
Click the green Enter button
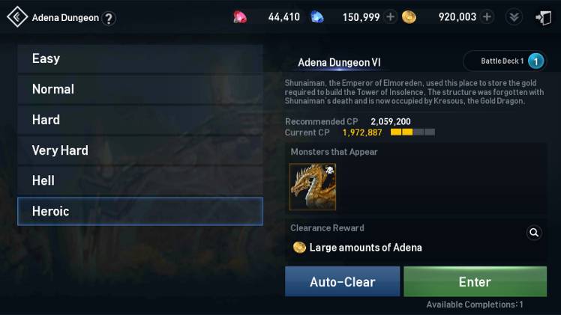475,281
